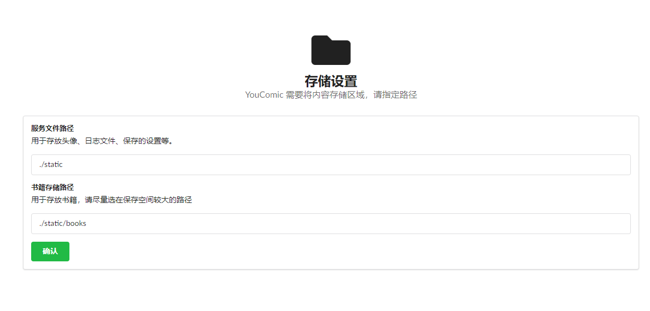This screenshot has height=311, width=650.
Task: Click the 服务文件路径 label
Action: click(52, 128)
